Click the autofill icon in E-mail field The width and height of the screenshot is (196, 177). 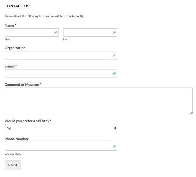(x=114, y=74)
